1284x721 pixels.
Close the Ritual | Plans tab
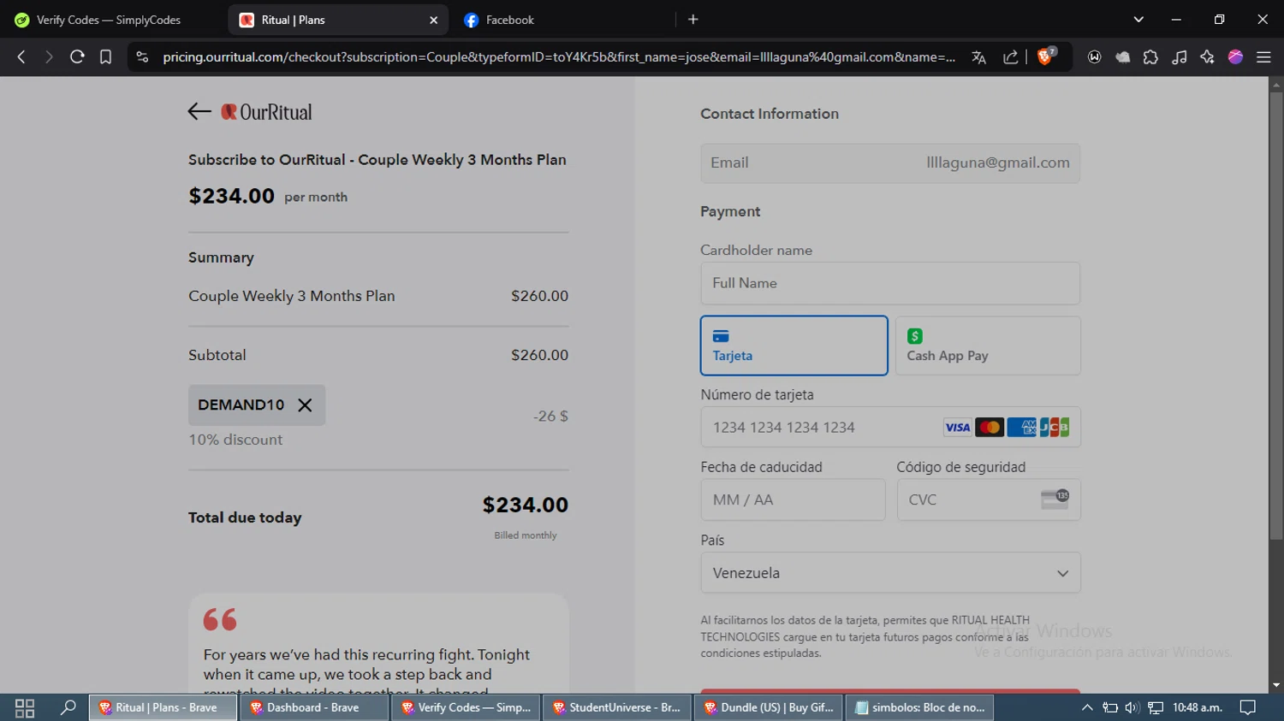point(433,20)
